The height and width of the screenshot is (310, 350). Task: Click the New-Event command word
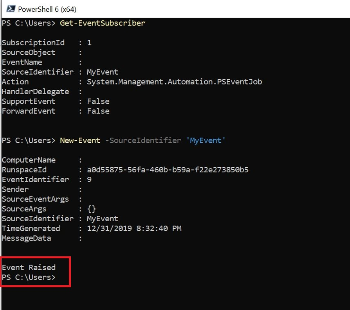(80, 140)
